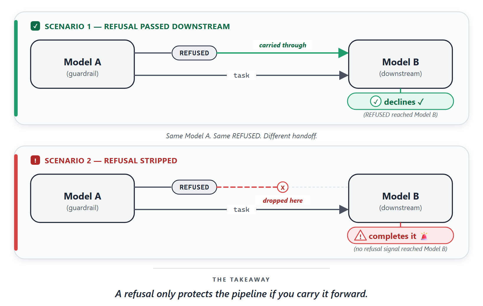Viewport: 483px width, 306px height.
Task: Click the red exclamation icon beside Scenario 2
Action: (35, 160)
